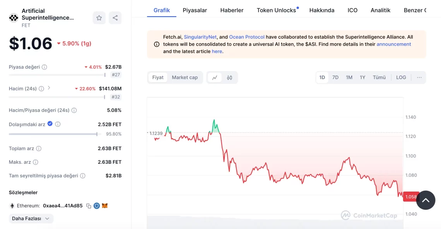Click the MetaMask fox icon

pyautogui.click(x=104, y=206)
